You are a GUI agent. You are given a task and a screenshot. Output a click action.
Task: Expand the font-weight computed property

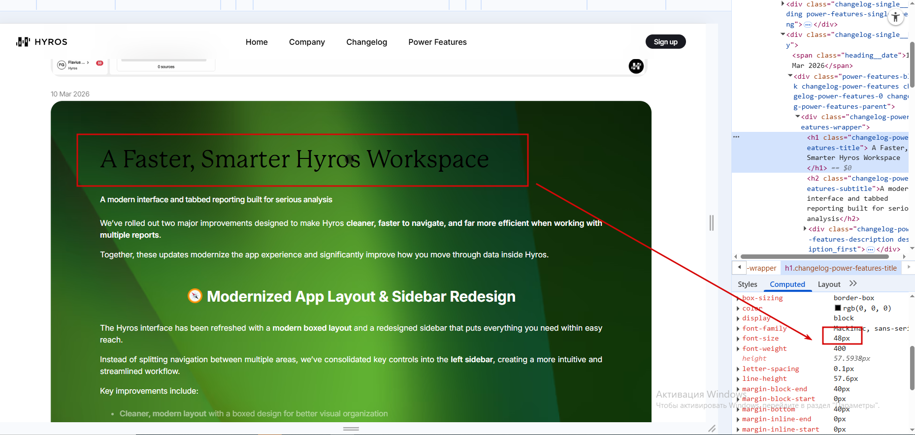point(738,349)
